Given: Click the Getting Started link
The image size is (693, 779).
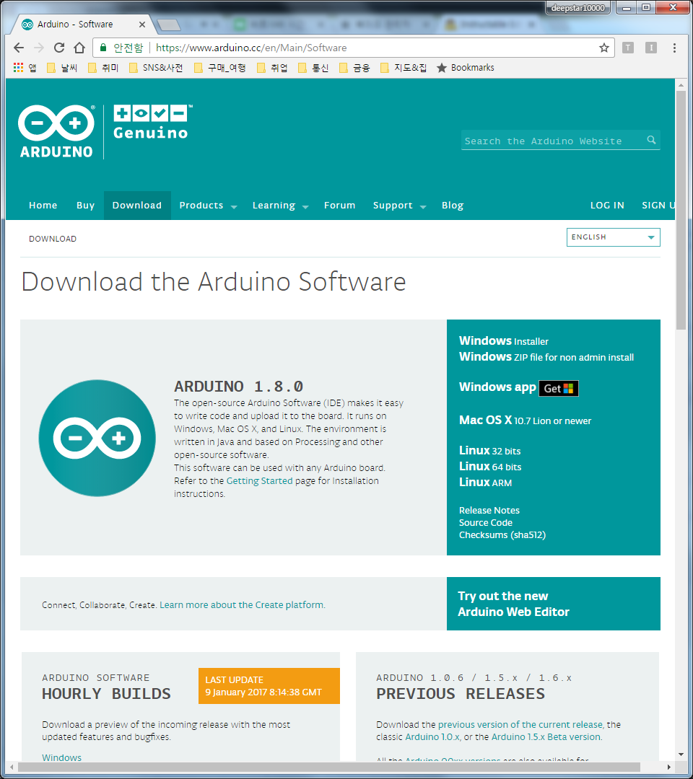Looking at the screenshot, I should pos(259,480).
